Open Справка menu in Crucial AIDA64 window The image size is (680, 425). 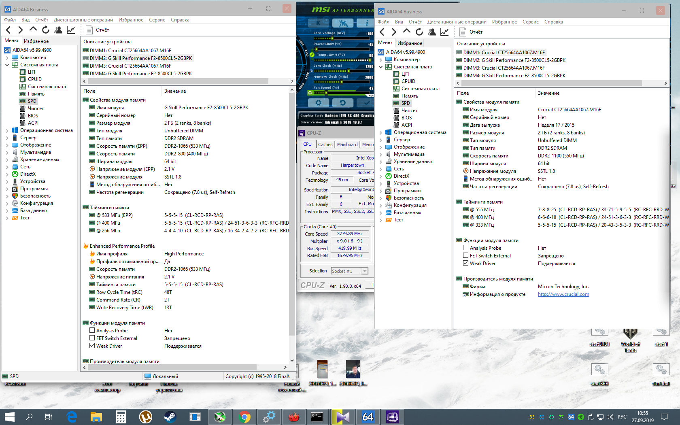553,22
